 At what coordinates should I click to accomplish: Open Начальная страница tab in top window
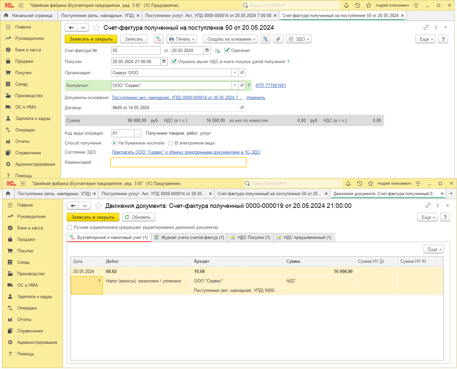click(28, 15)
